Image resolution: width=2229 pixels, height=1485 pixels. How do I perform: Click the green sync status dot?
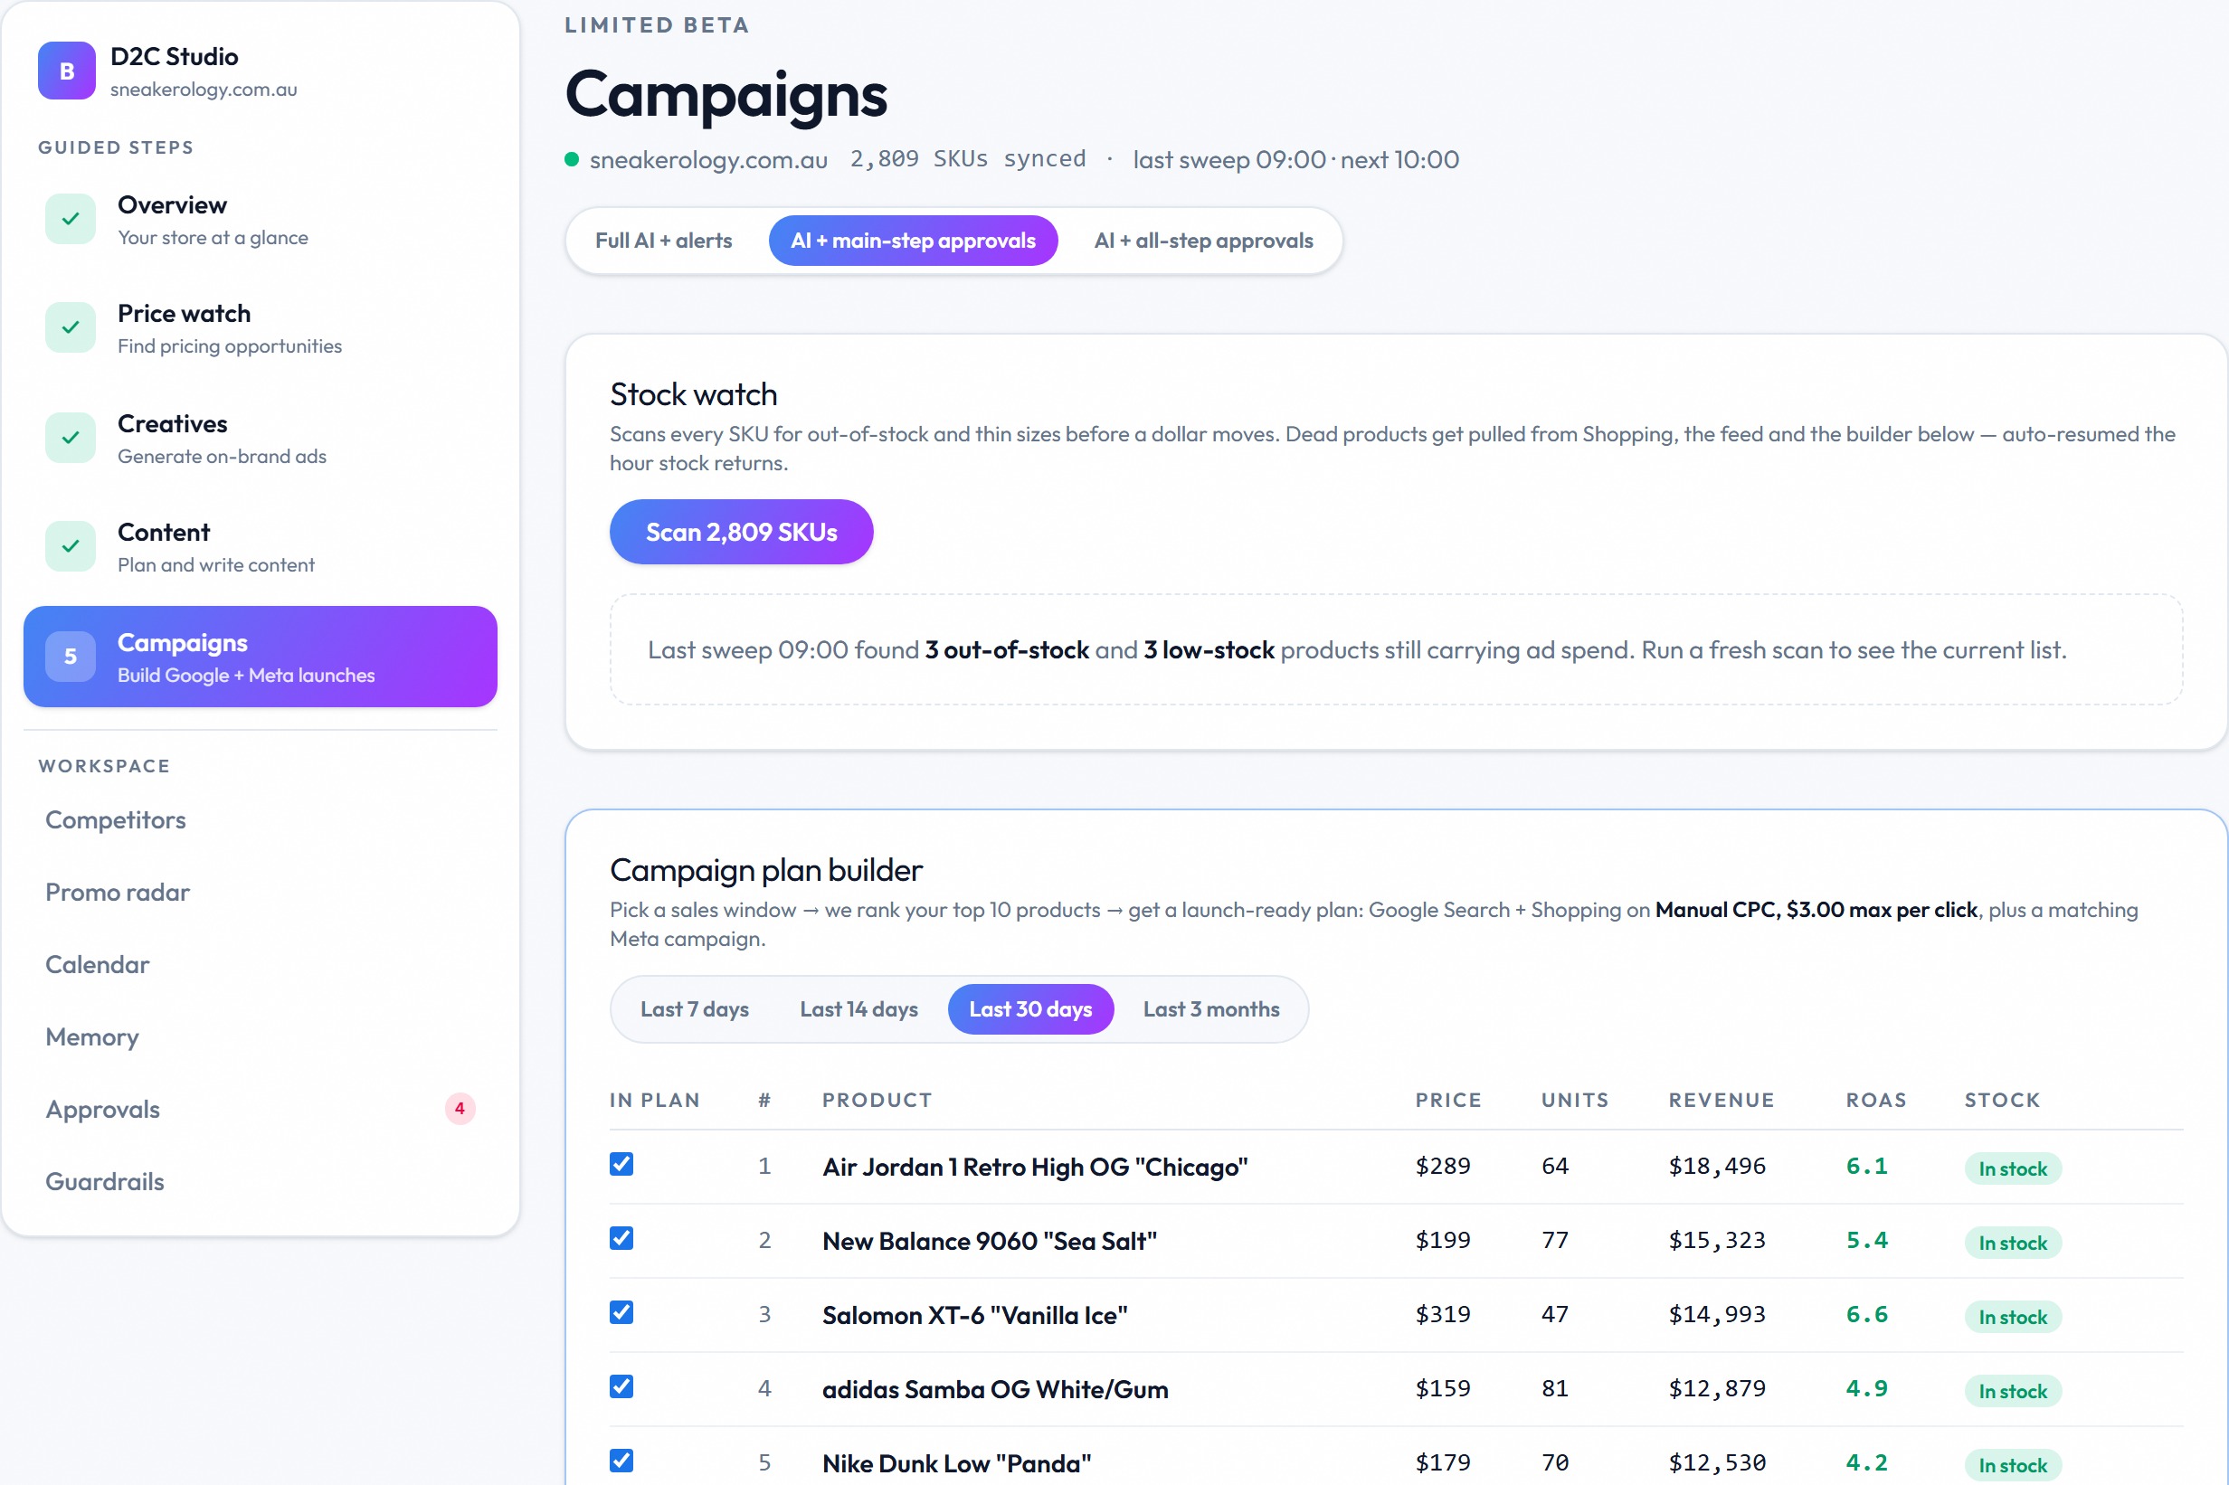(x=571, y=159)
